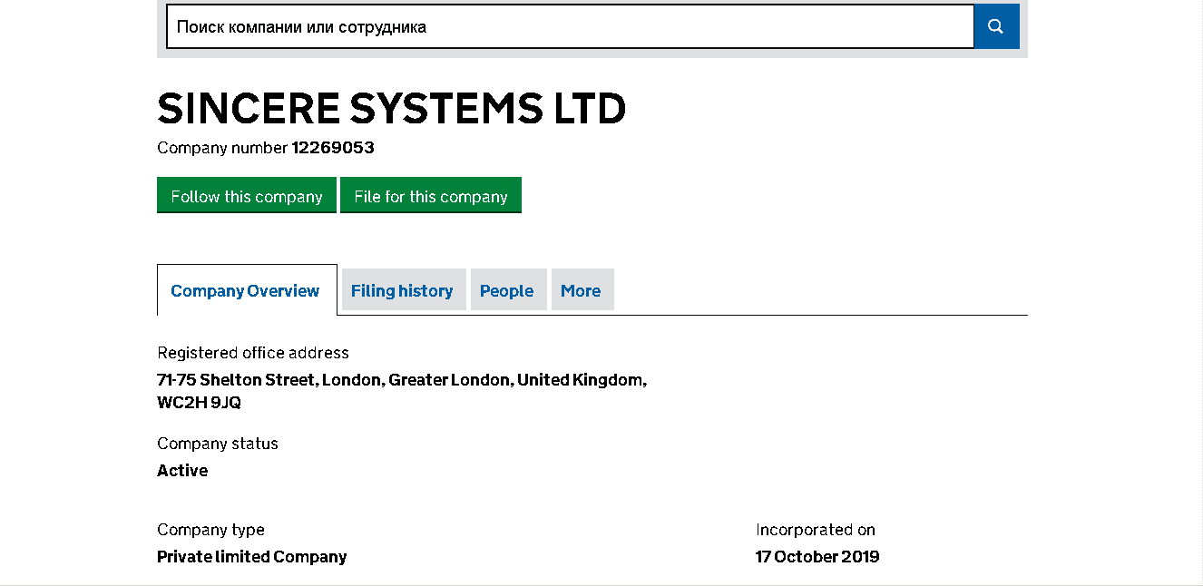Click the Private limited Company text
The width and height of the screenshot is (1203, 586).
click(251, 557)
